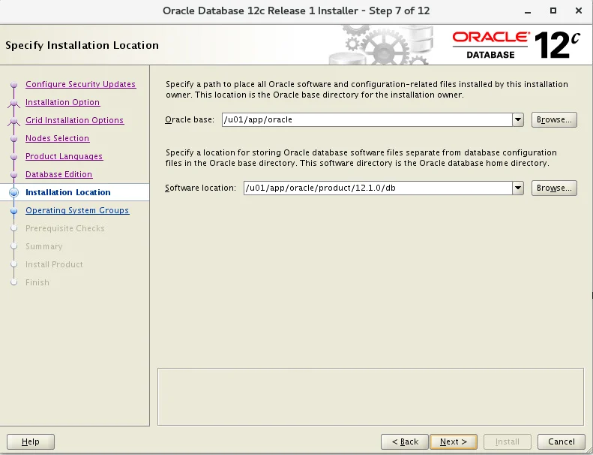Click the Grid Installation Options step node icon
This screenshot has height=455, width=593.
(14, 121)
